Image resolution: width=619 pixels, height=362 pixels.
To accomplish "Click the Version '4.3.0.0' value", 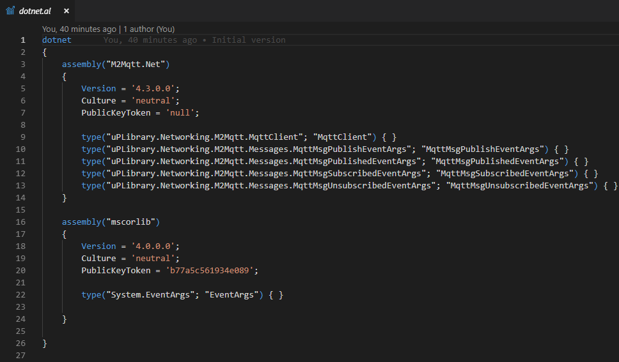I will coord(153,88).
